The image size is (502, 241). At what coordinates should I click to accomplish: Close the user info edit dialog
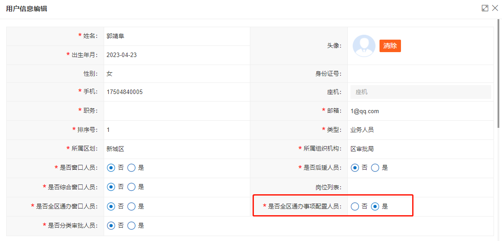pos(495,8)
